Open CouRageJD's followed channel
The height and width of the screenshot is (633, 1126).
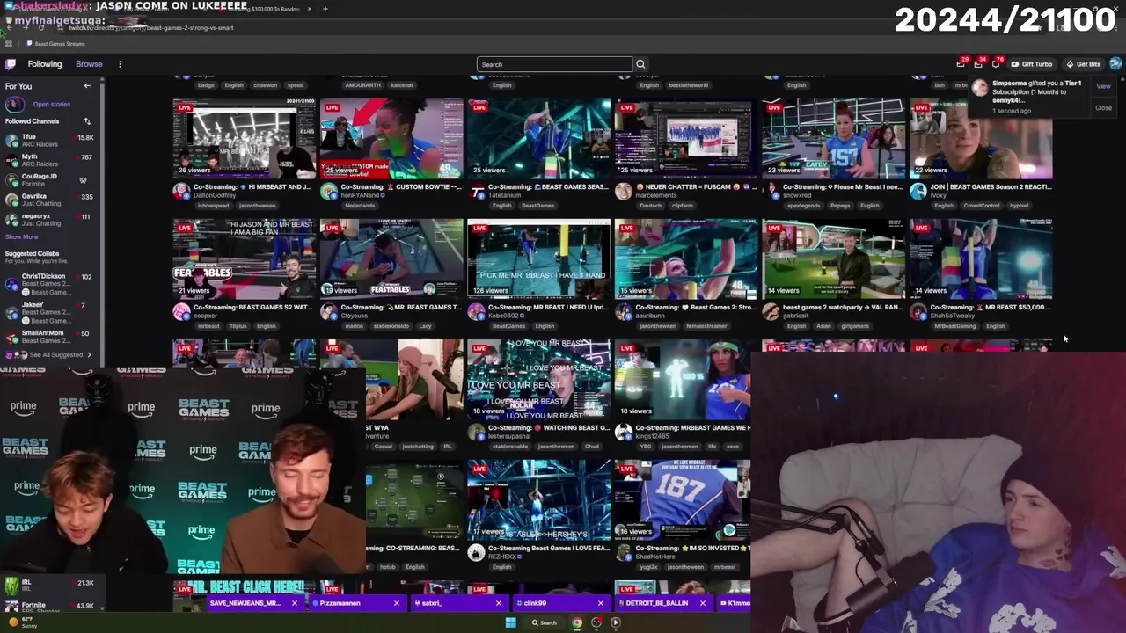pos(51,179)
